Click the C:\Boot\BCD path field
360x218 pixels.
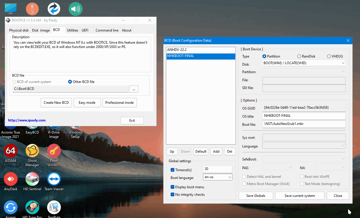pos(70,89)
